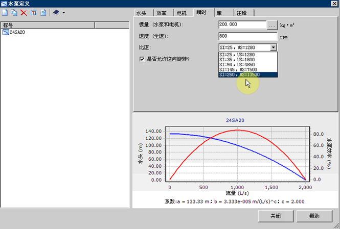Click the pump icon beside 24SA20
This screenshot has height=229, width=340.
[6, 32]
